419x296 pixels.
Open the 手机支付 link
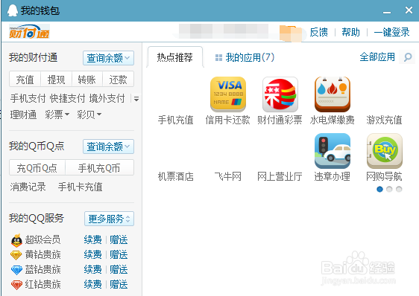coord(28,99)
